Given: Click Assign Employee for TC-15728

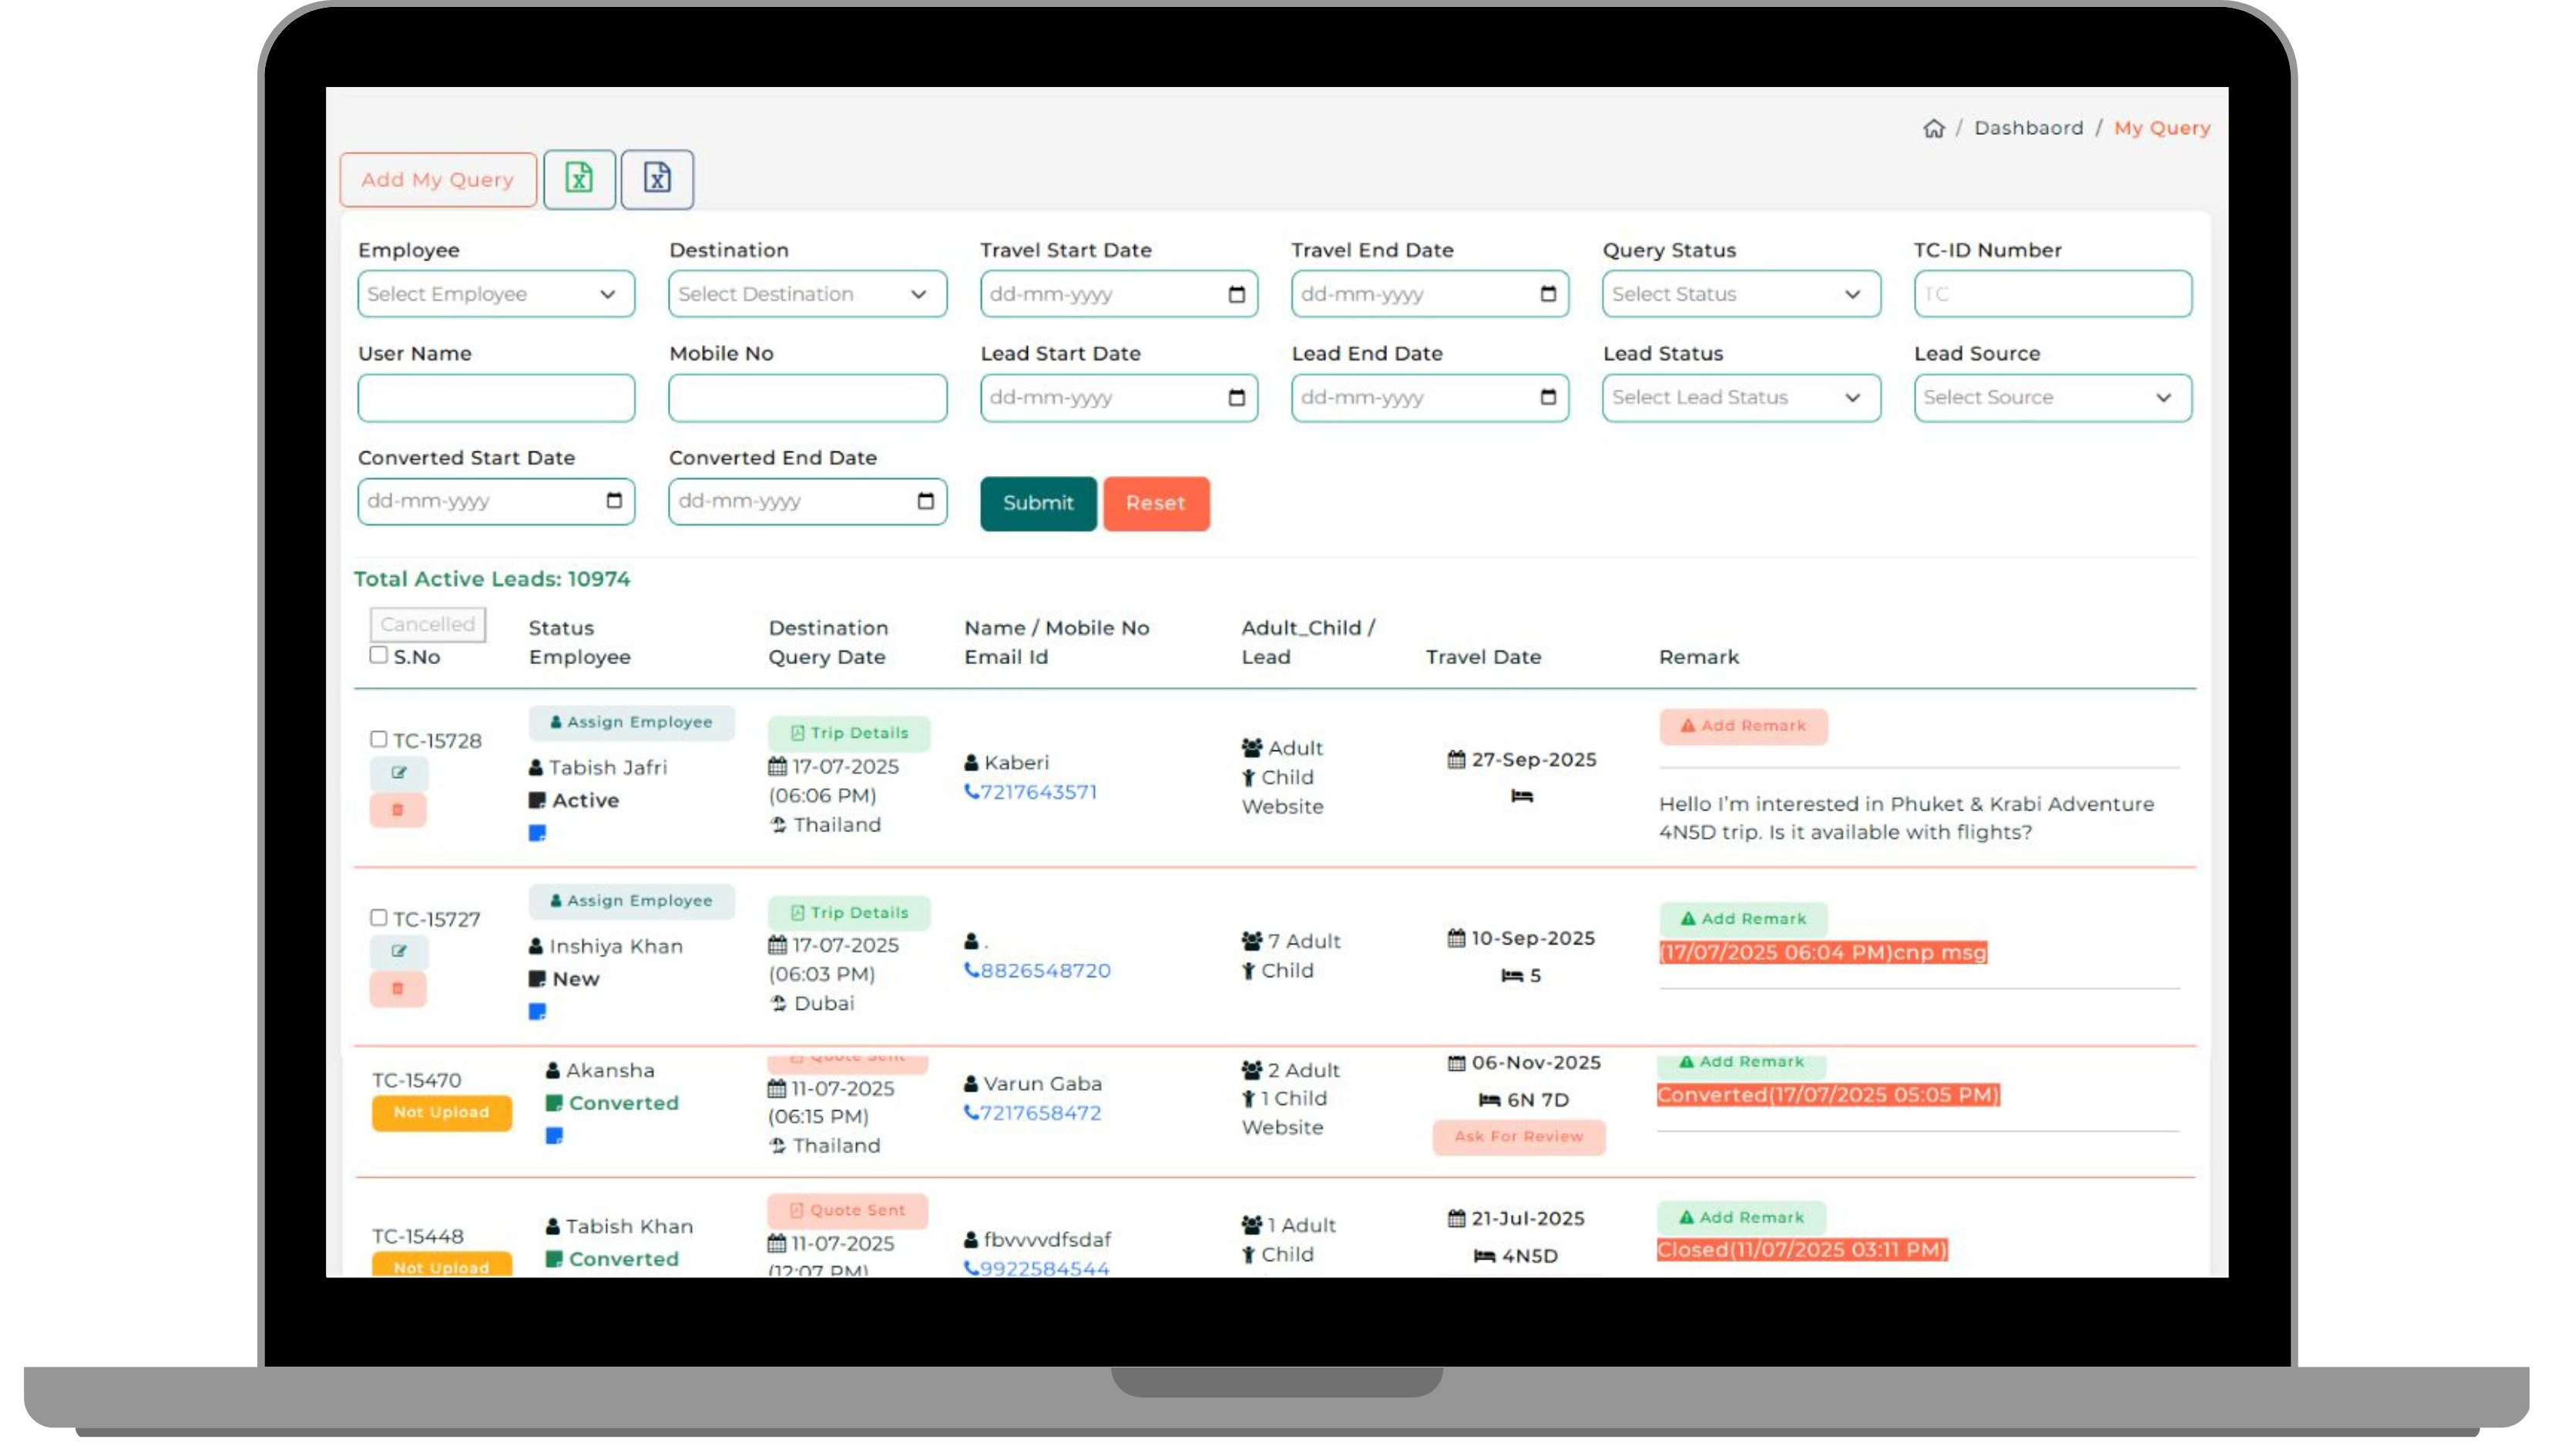Looking at the screenshot, I should 631,722.
